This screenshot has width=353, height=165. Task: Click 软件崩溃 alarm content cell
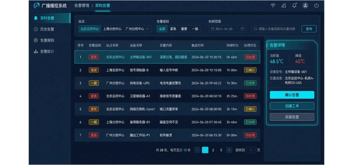[166, 135]
